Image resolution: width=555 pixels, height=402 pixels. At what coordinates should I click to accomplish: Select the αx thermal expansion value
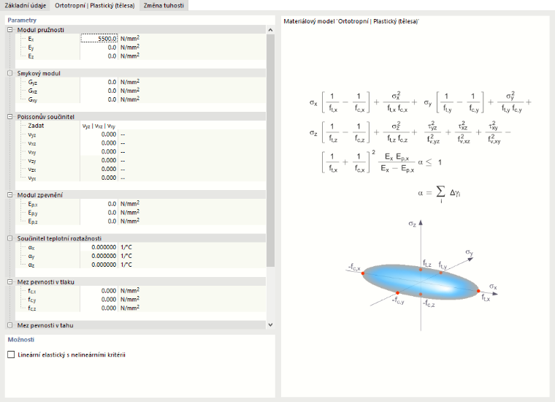click(99, 247)
